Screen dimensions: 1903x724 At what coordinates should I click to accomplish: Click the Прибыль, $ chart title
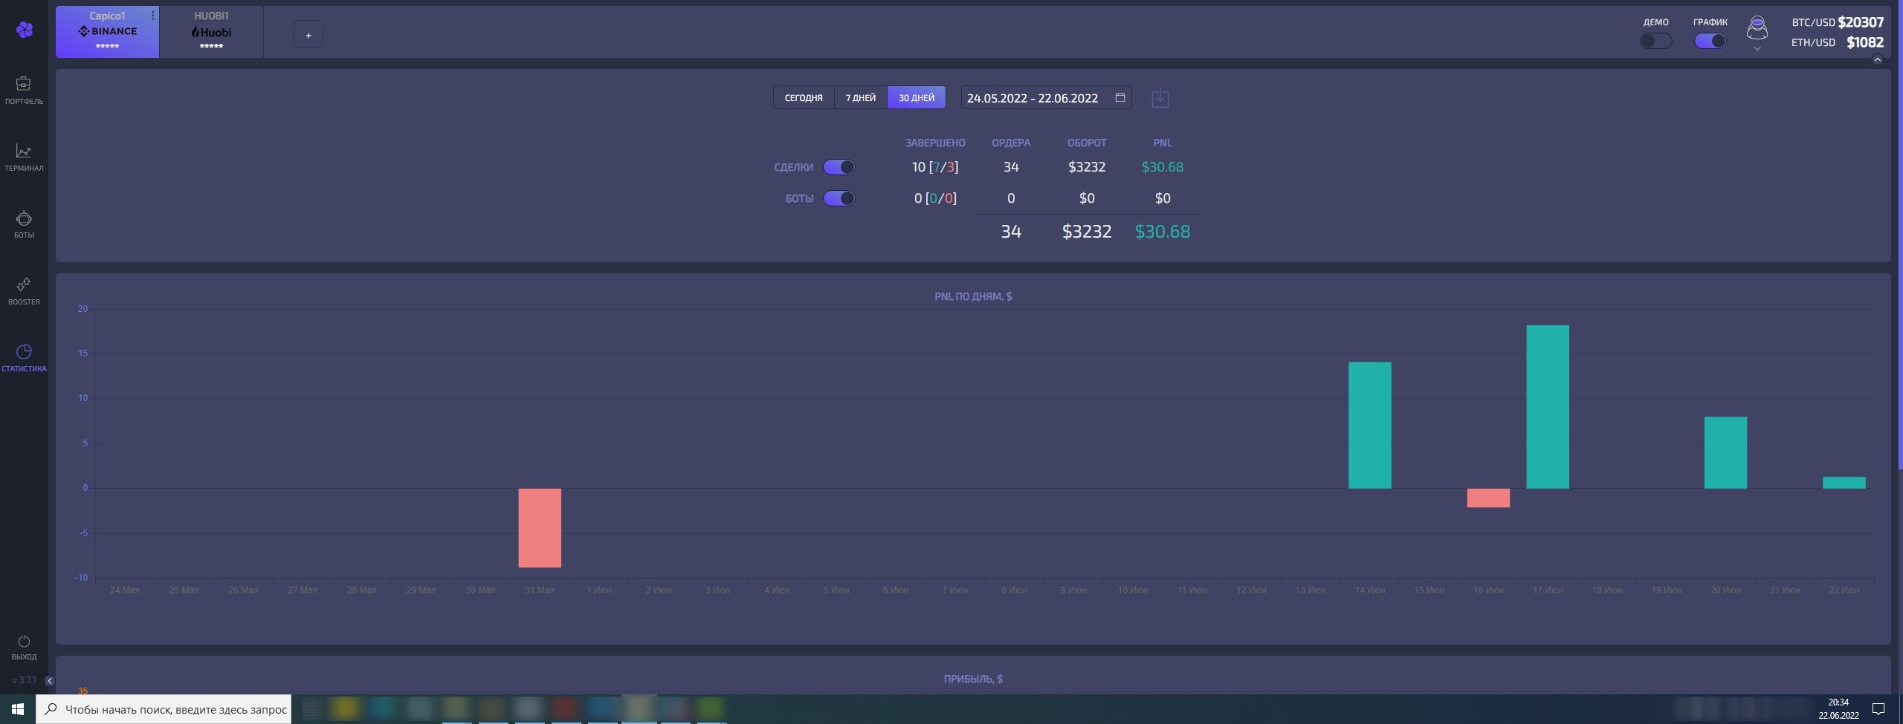tap(973, 679)
